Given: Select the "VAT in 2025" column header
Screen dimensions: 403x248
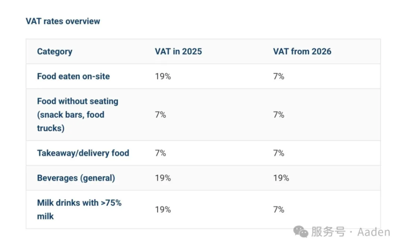Looking at the screenshot, I should (x=178, y=51).
